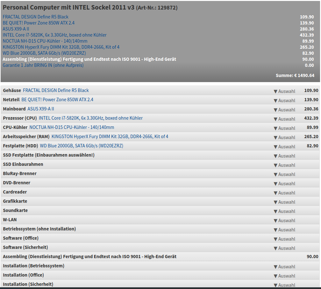This screenshot has height=289, width=321.
Task: Click the Gehäuse category label
Action: click(12, 90)
